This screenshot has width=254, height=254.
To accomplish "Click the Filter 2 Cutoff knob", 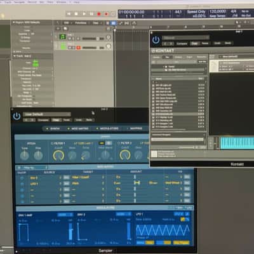I will pos(125,155).
